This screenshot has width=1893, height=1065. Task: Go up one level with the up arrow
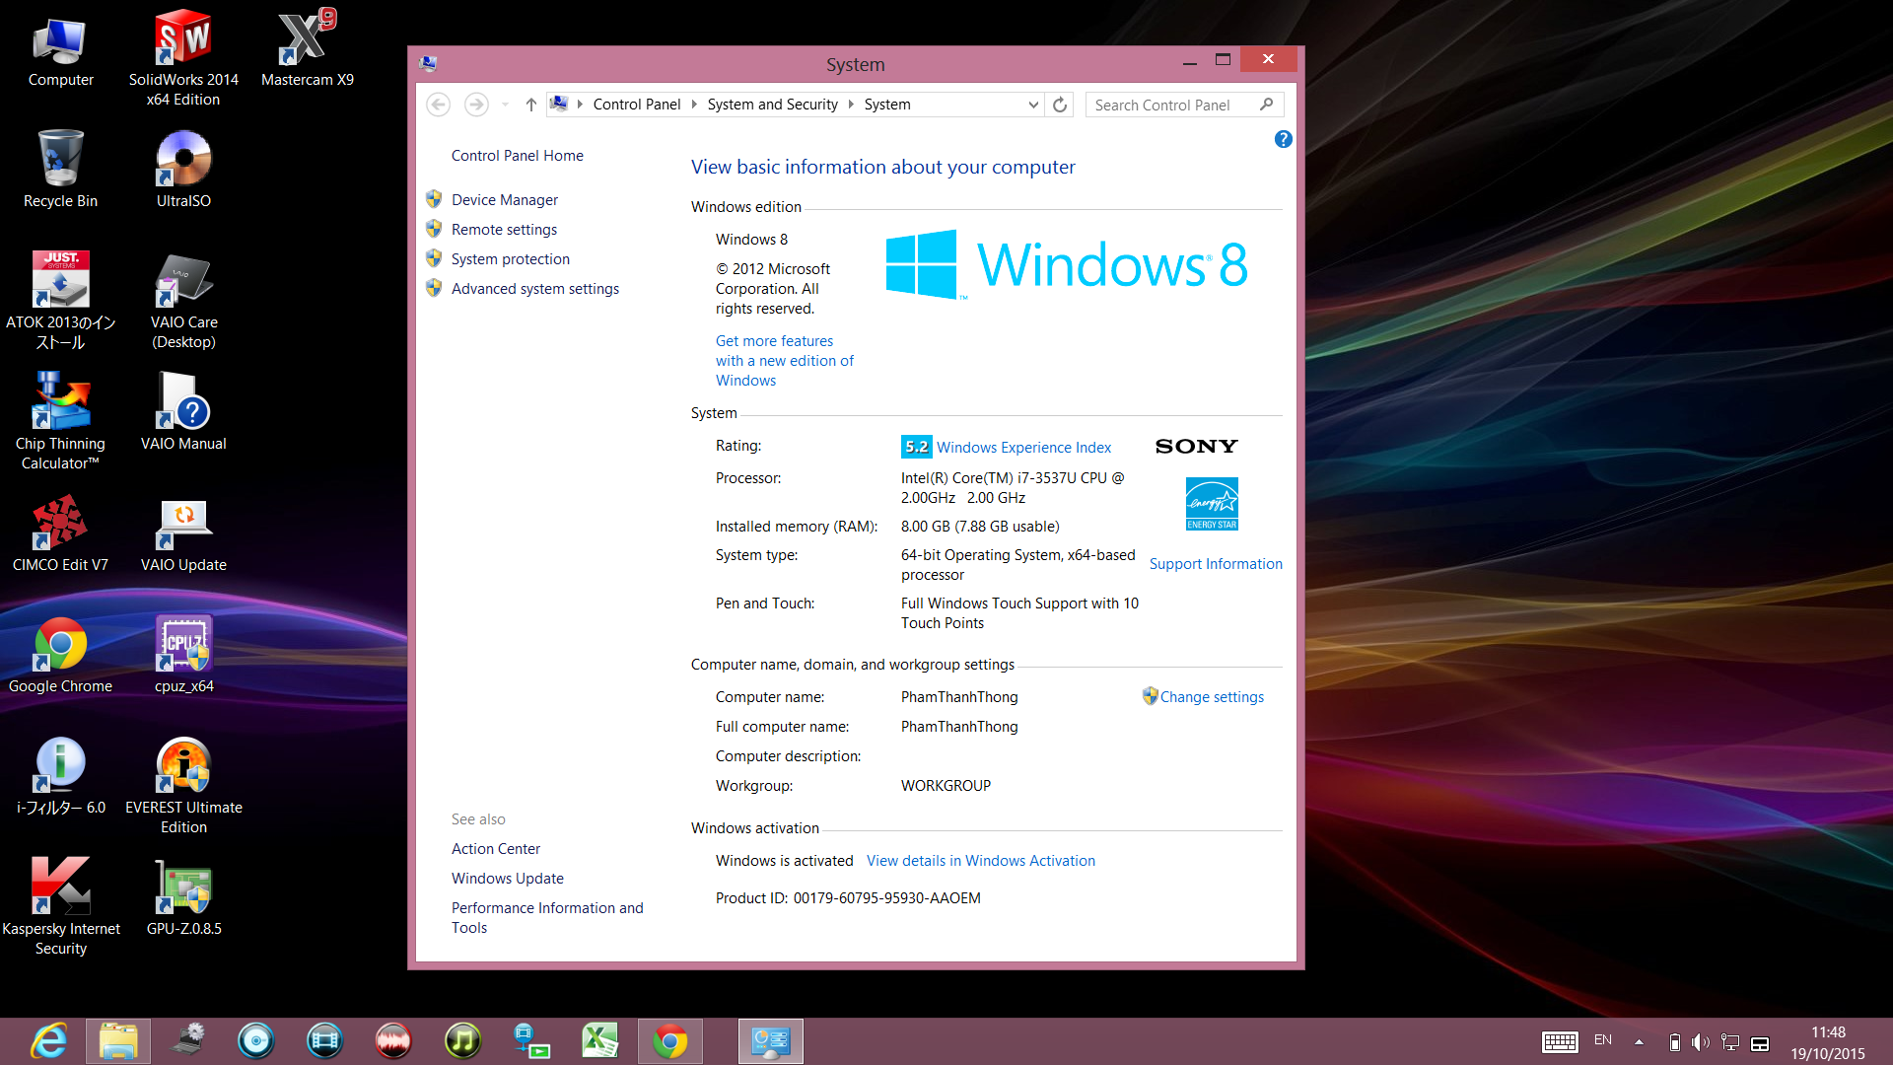tap(530, 105)
